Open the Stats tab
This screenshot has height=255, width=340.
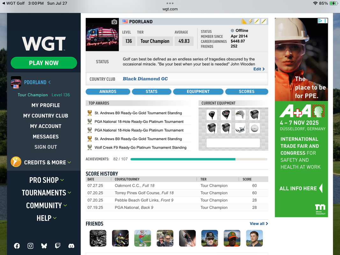coord(152,91)
